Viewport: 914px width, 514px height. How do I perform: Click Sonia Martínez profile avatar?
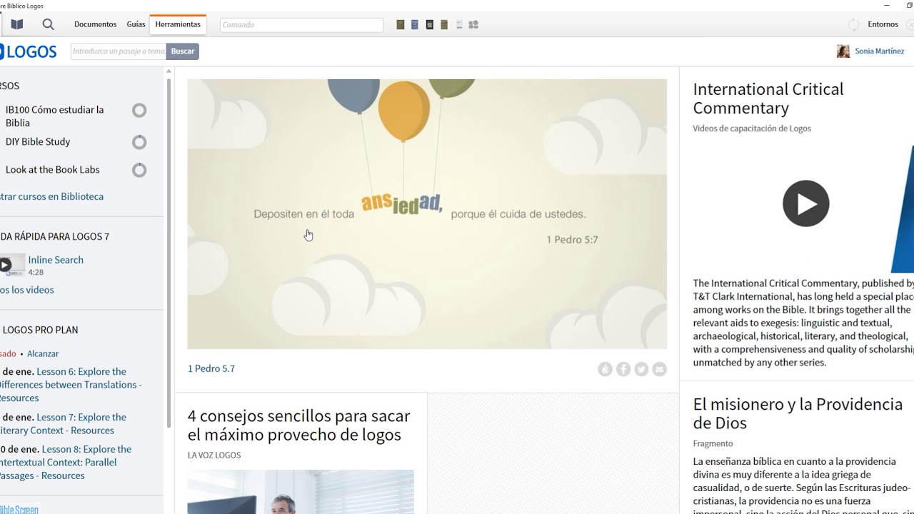[843, 51]
